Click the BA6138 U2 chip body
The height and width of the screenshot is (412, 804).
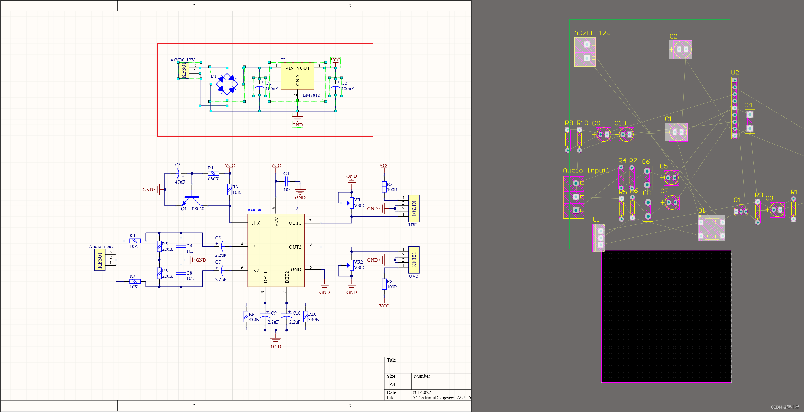[x=276, y=250]
